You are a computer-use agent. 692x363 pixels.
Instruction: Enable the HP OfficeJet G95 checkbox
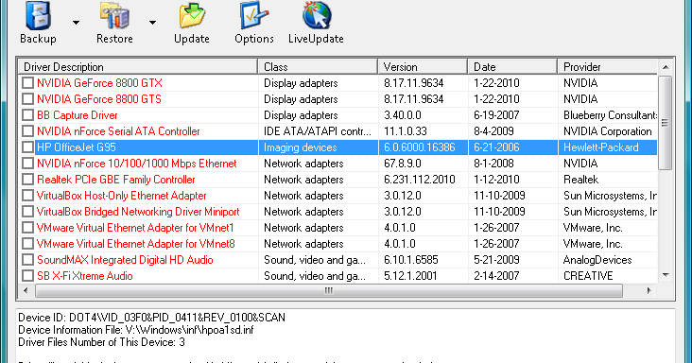[27, 147]
